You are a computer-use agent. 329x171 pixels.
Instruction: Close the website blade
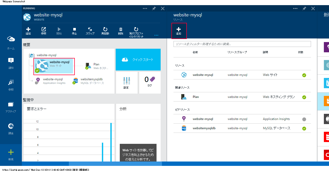point(163,8)
